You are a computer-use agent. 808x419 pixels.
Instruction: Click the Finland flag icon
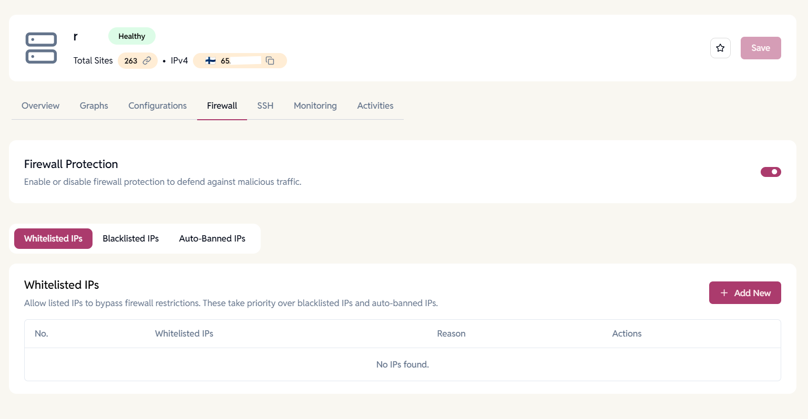[x=210, y=61]
